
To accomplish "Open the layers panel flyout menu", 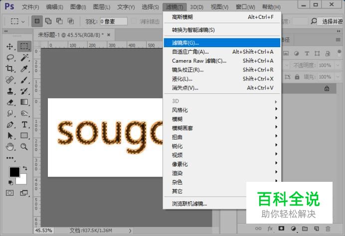I will pyautogui.click(x=338, y=40).
